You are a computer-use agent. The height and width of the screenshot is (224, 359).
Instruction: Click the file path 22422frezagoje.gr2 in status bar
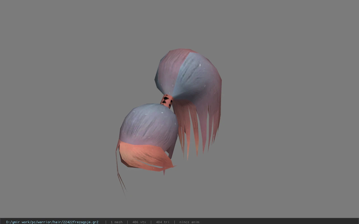(52, 222)
